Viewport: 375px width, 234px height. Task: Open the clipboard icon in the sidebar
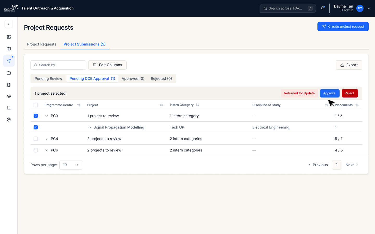click(x=9, y=85)
